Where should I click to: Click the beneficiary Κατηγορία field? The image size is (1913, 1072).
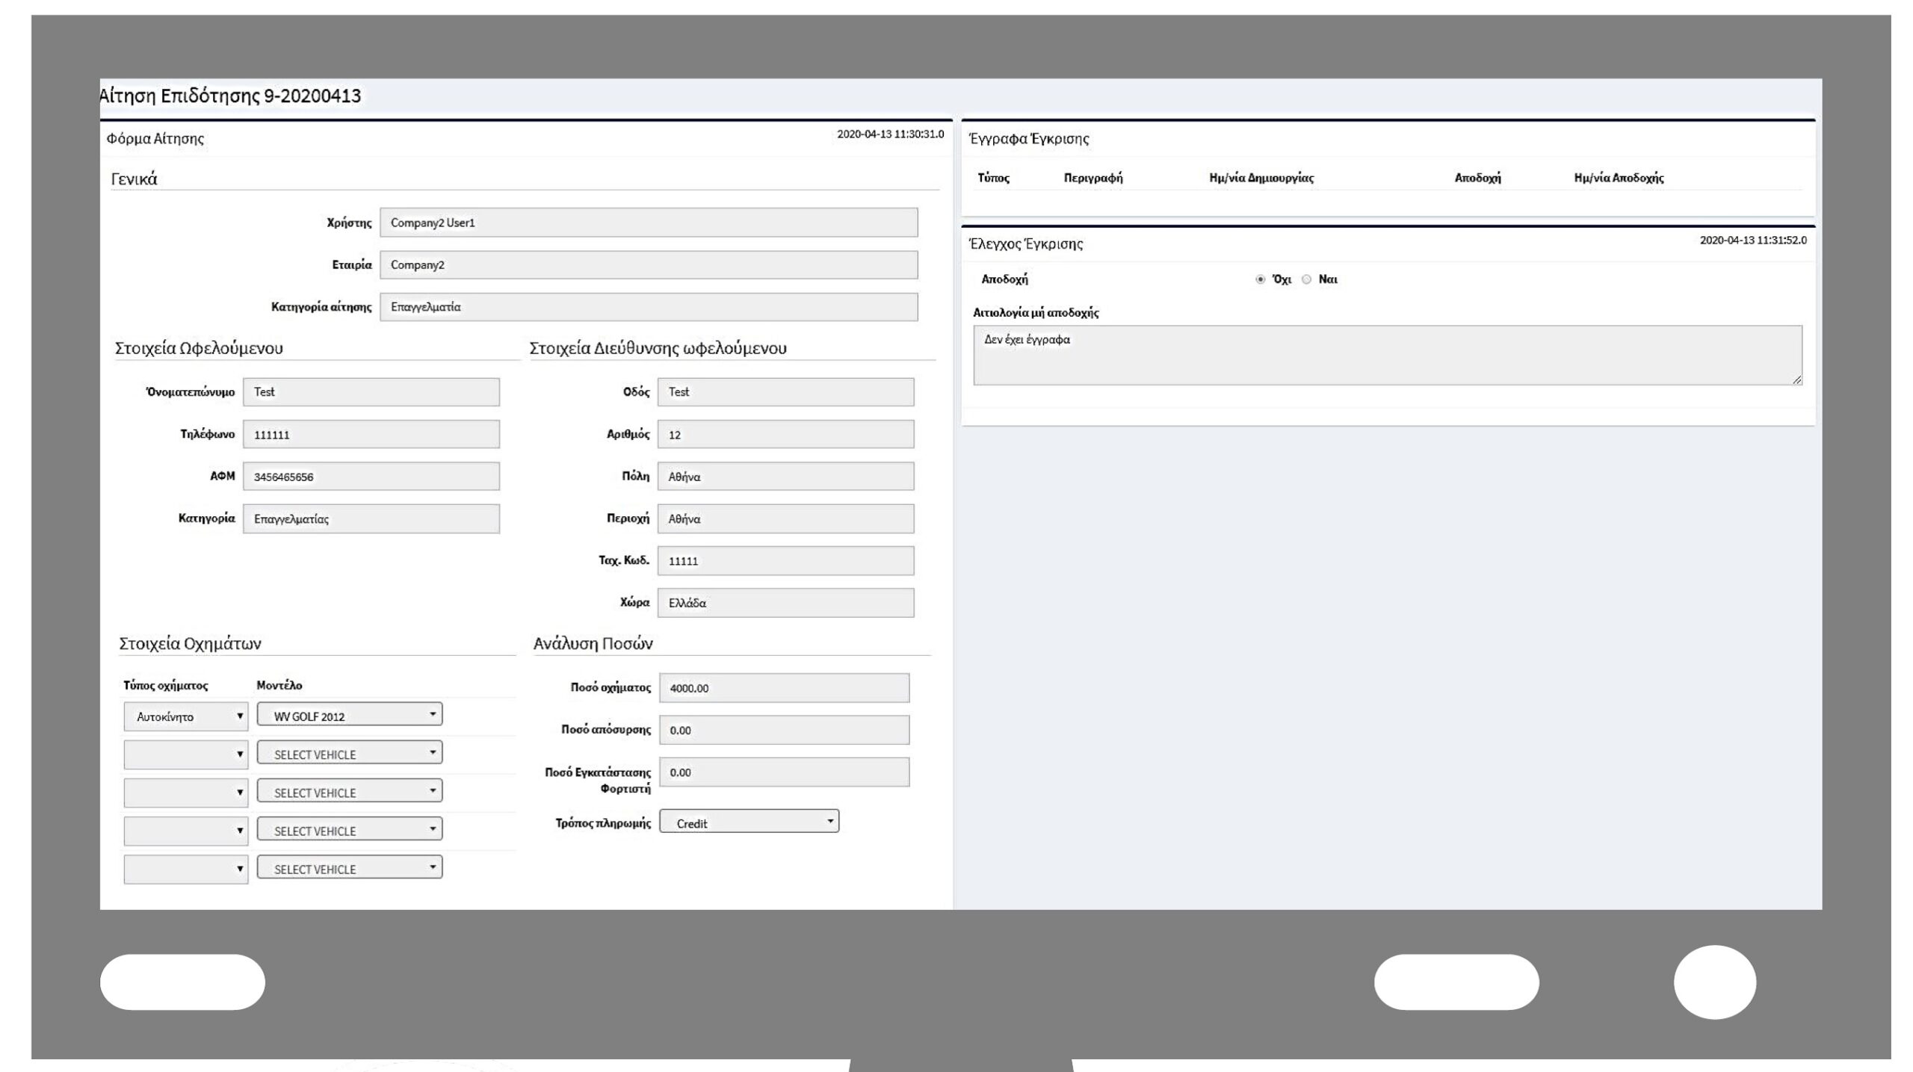coord(371,518)
